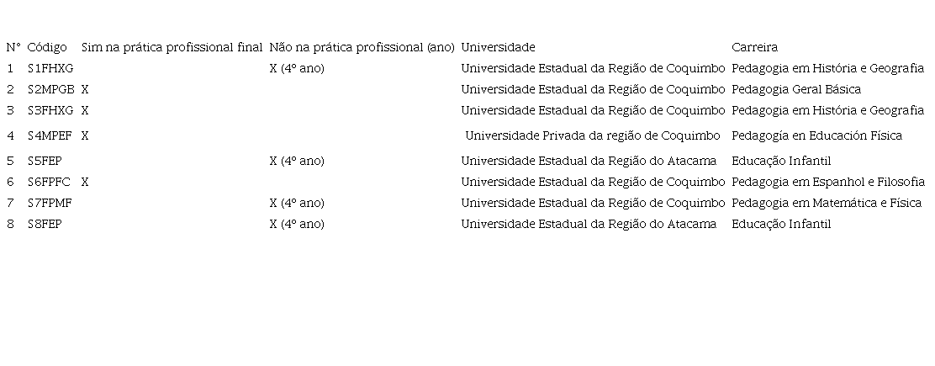Click the code cell S2MPGB
Image resolution: width=935 pixels, height=366 pixels.
tap(50, 89)
